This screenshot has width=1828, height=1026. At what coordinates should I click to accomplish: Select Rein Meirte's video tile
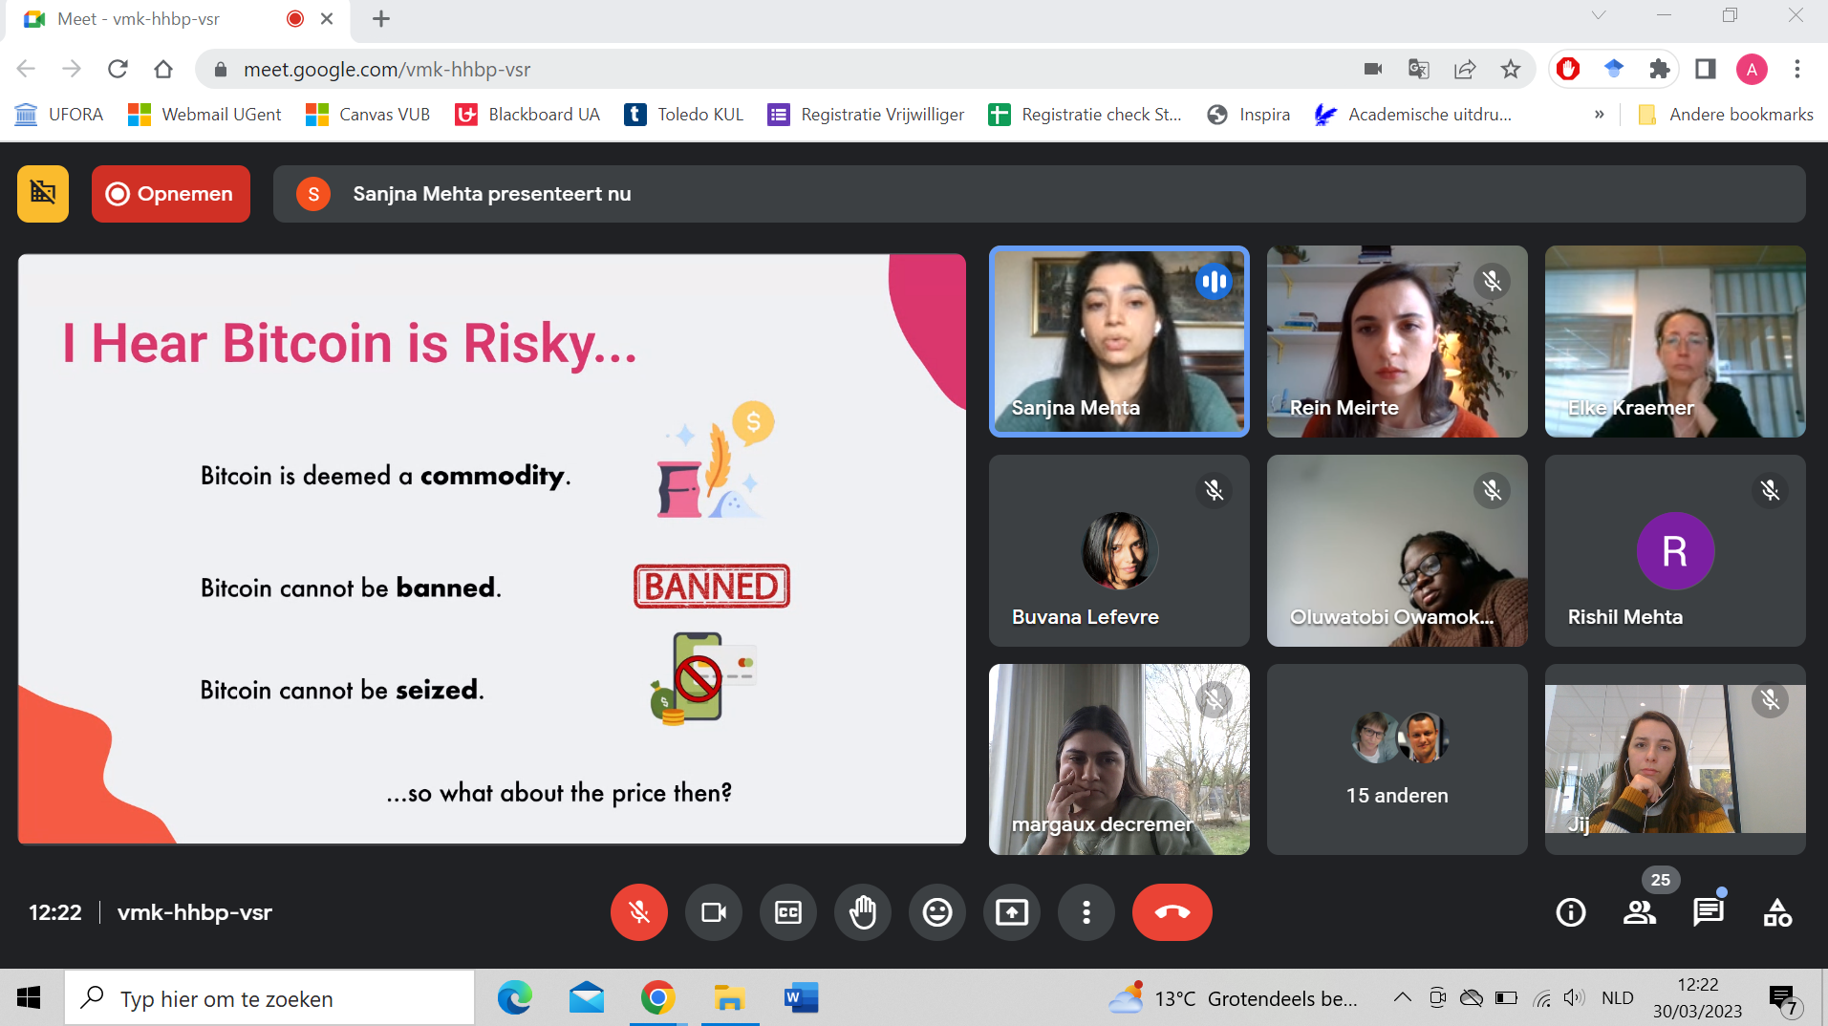tap(1397, 341)
